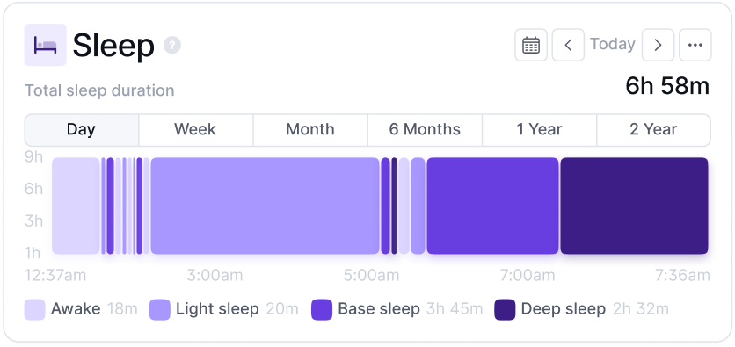Screen dimensions: 735x347
Task: Click the Awake legend color swatch
Action: [x=34, y=309]
